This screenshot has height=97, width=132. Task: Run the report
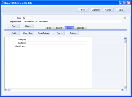pyautogui.click(x=14, y=26)
